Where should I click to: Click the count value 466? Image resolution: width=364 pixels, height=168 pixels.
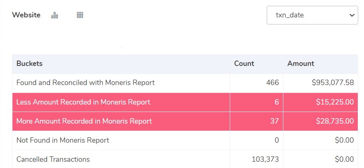(x=272, y=83)
